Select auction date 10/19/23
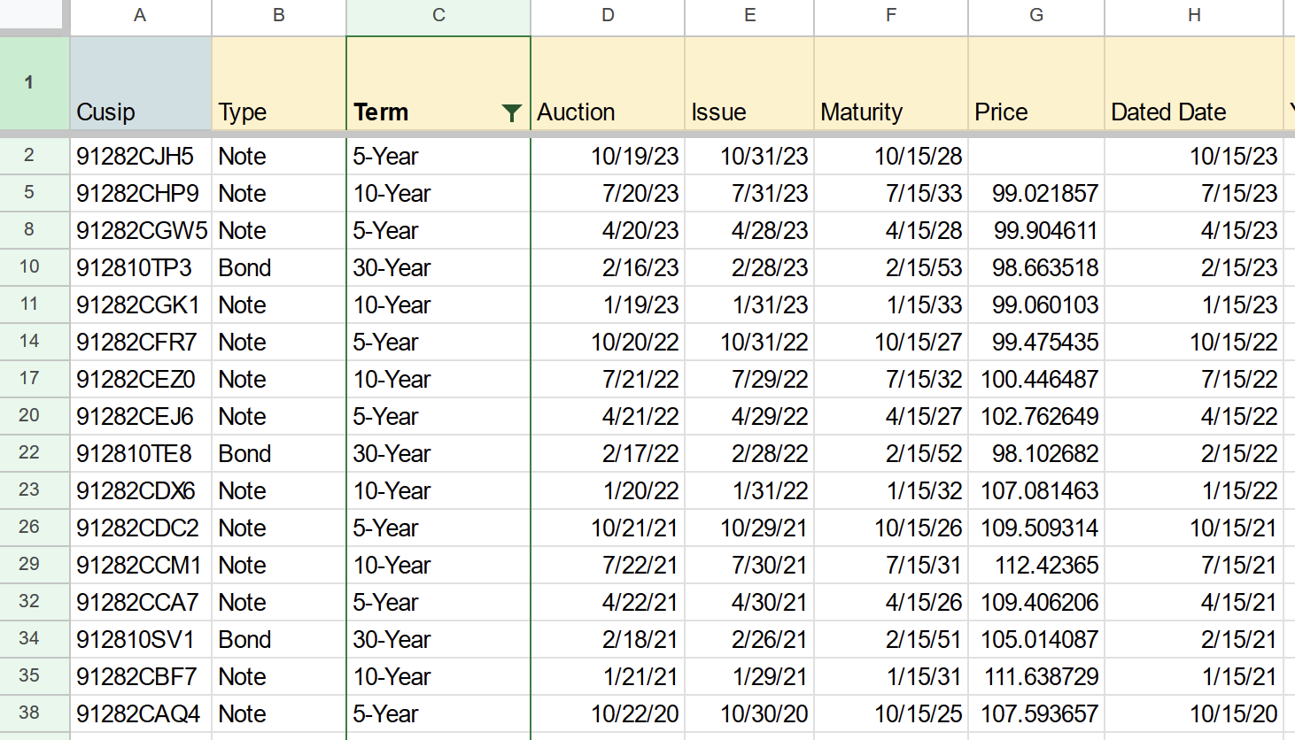The height and width of the screenshot is (740, 1295). click(608, 156)
